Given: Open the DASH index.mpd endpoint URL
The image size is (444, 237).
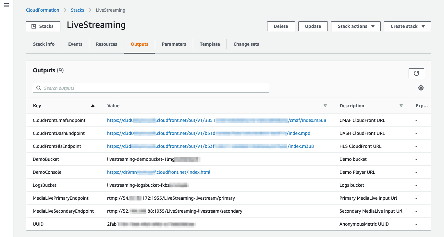Looking at the screenshot, I should pos(209,133).
